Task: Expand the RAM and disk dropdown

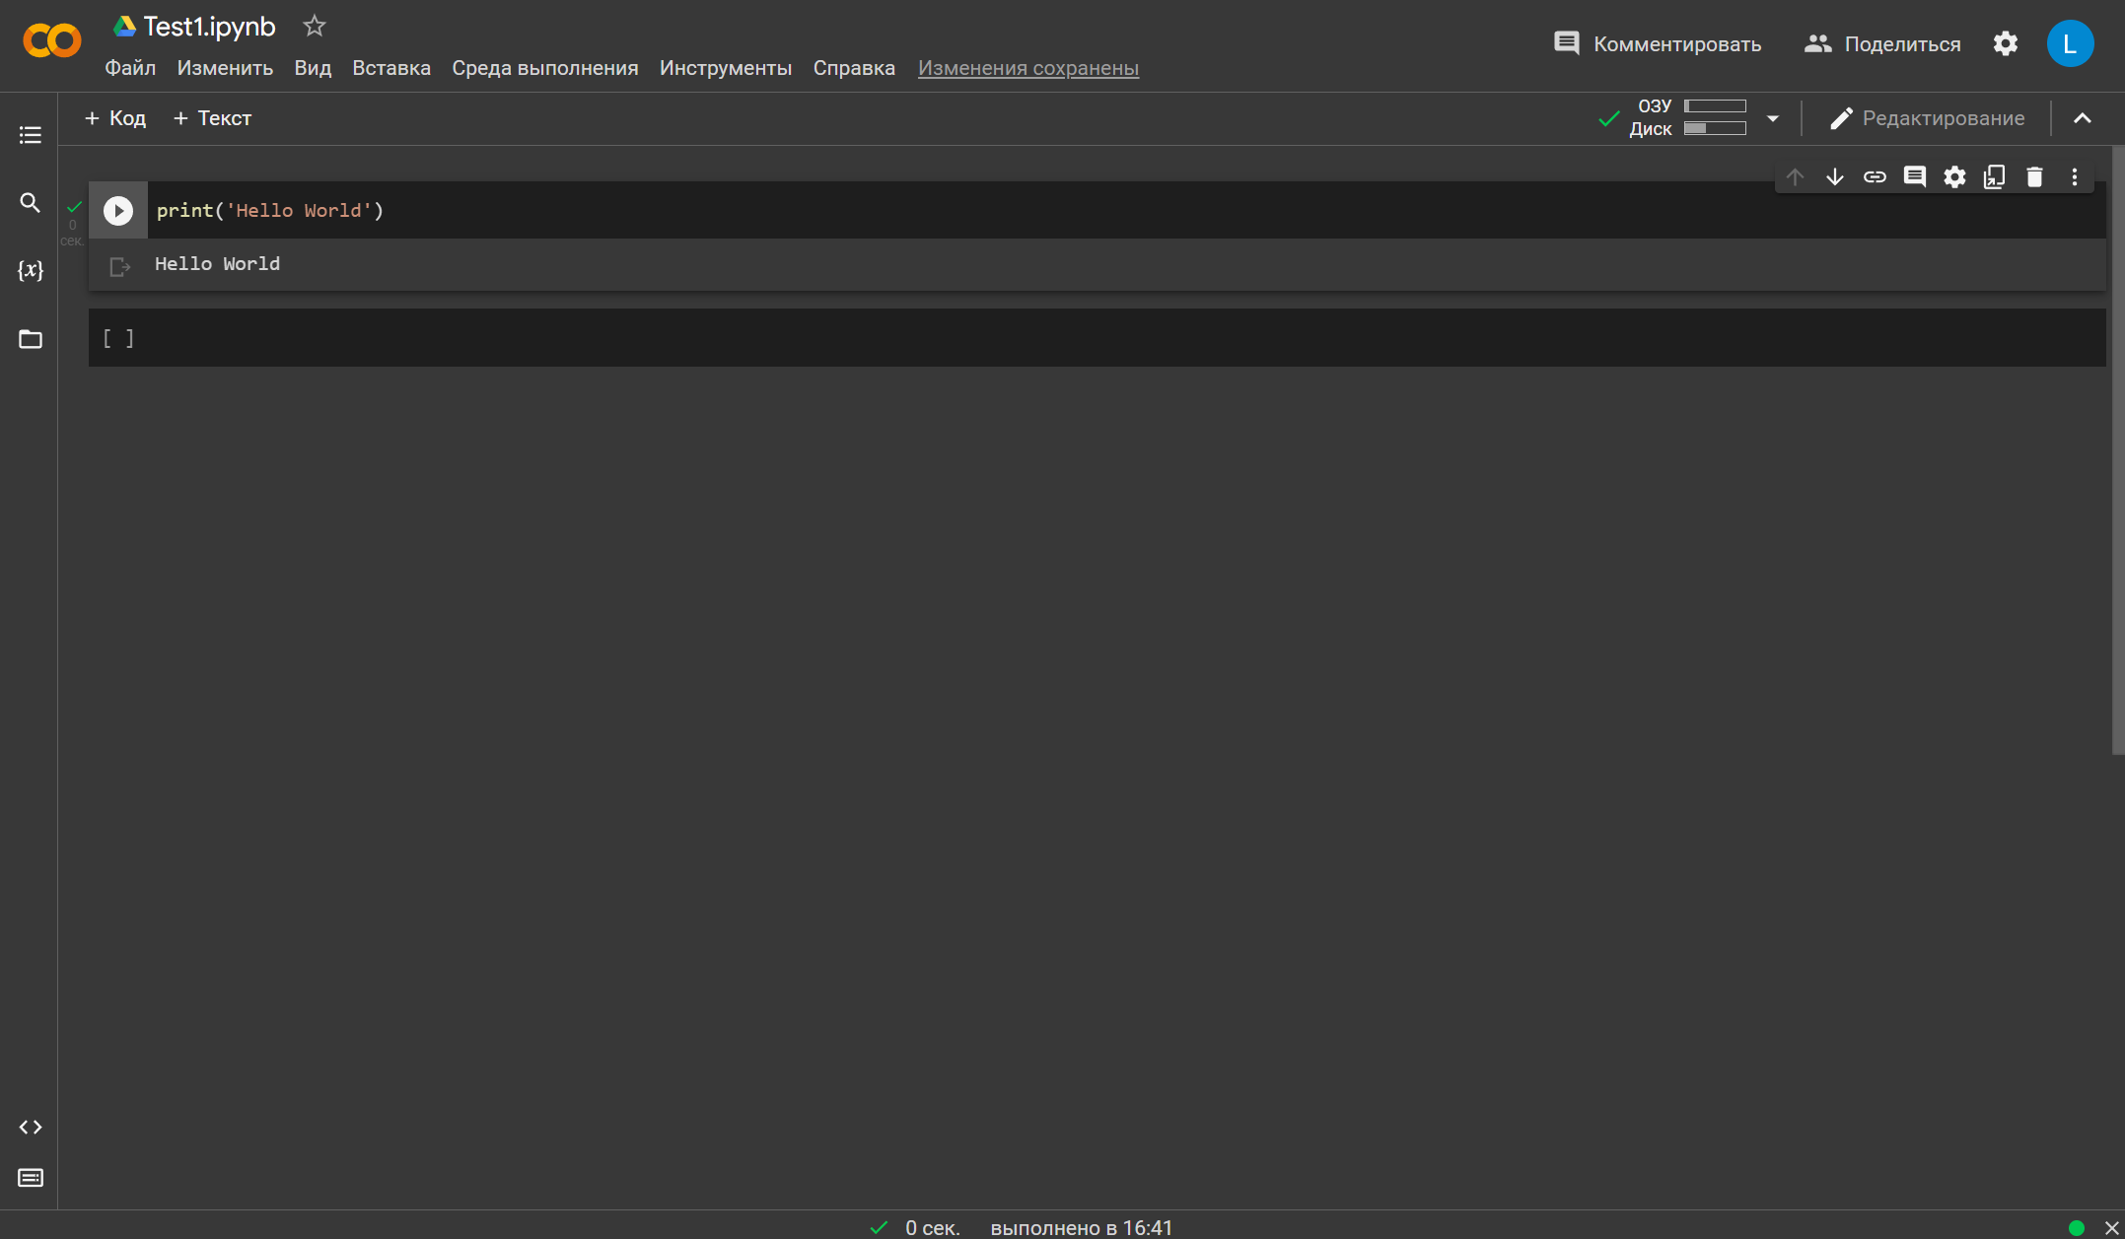Action: 1772,118
